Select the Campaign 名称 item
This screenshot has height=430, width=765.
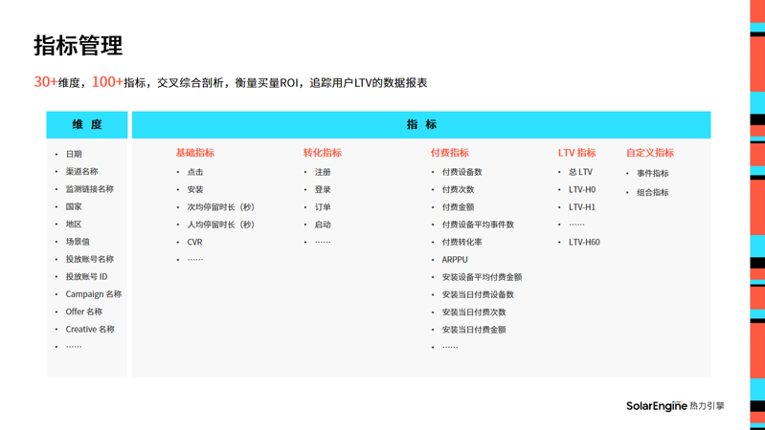pos(94,294)
